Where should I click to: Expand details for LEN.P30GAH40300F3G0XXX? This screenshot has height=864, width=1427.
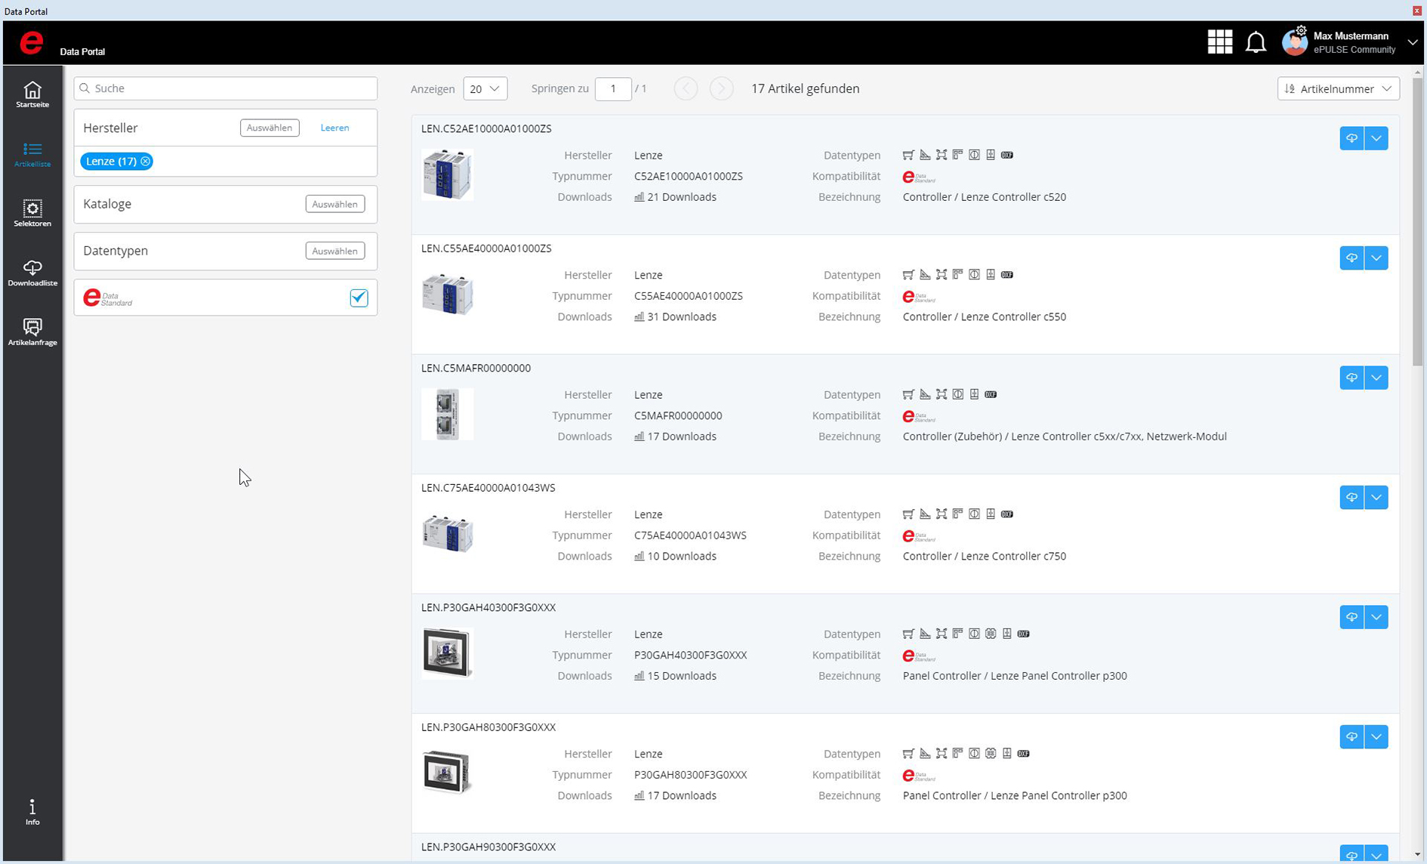click(1376, 617)
